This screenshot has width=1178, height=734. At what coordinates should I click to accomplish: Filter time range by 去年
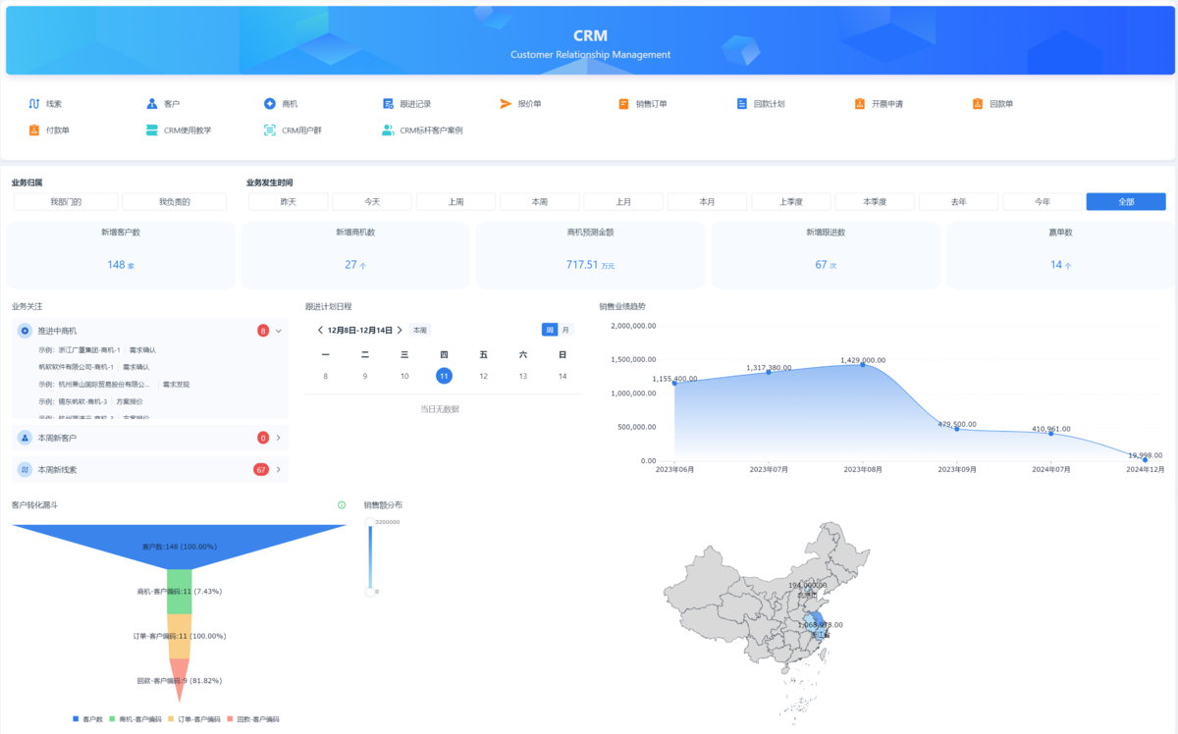[x=959, y=201]
